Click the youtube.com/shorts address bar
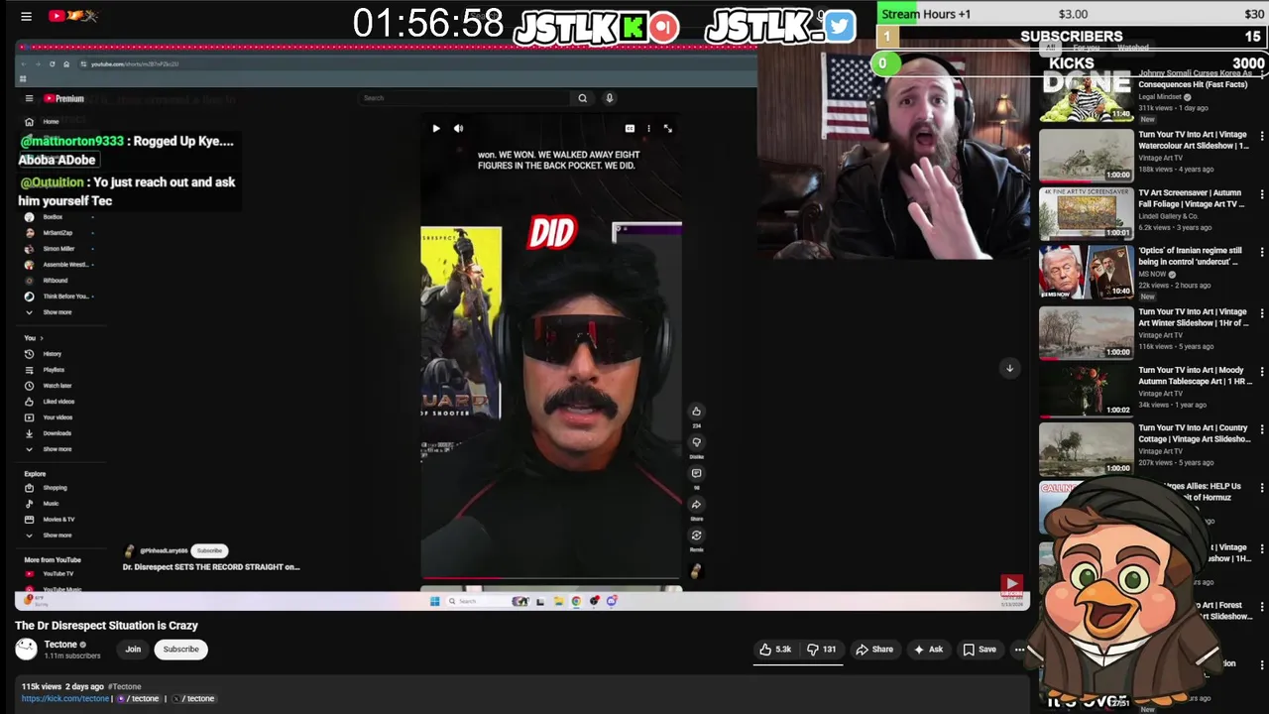The image size is (1269, 714). 134,63
